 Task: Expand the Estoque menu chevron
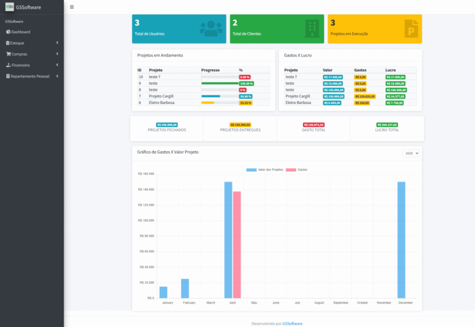57,43
